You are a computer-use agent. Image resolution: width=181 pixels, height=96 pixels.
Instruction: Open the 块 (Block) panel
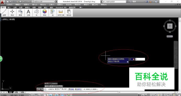tap(36, 13)
